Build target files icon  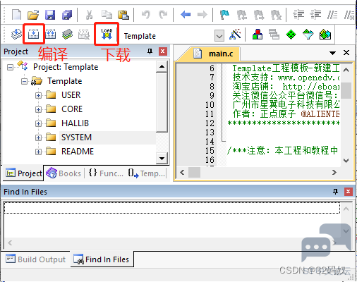pos(33,35)
